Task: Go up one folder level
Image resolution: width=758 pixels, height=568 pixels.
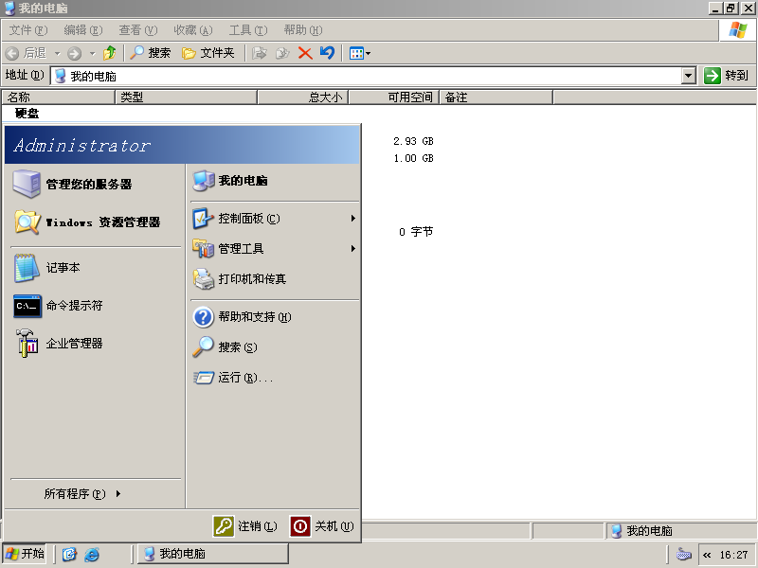Action: (x=110, y=53)
